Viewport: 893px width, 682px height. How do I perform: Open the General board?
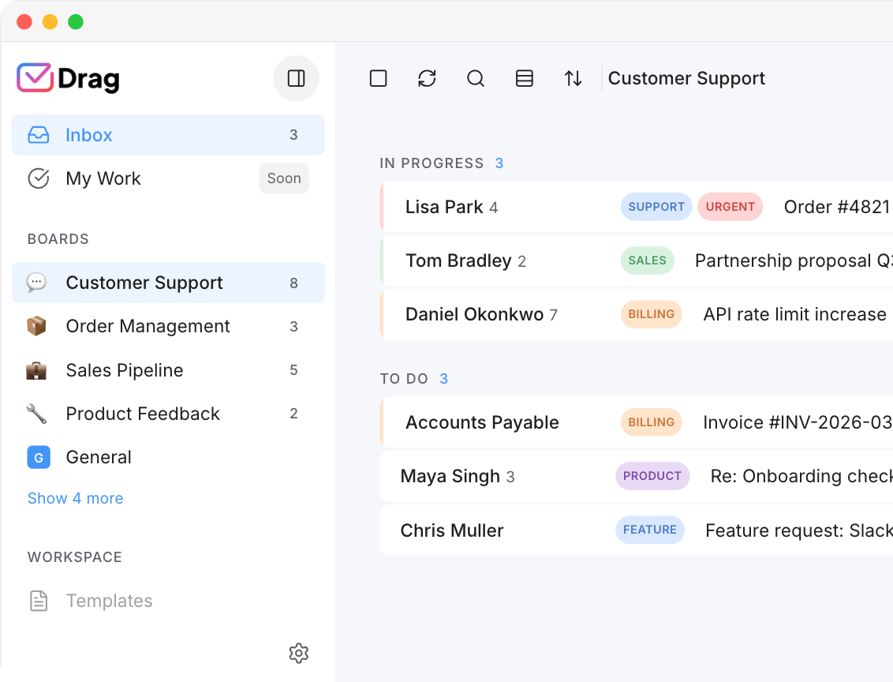pos(168,457)
